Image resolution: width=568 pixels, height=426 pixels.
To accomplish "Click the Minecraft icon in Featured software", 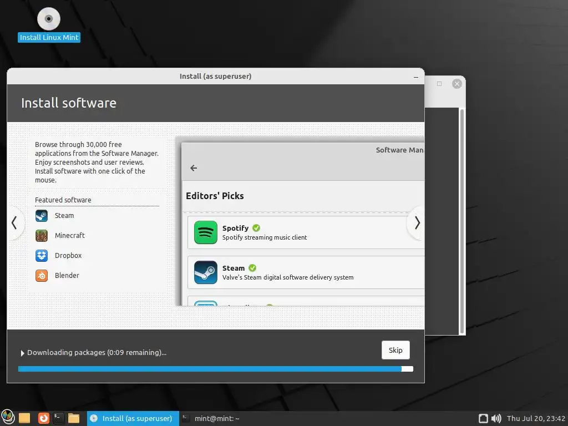I will (x=42, y=235).
